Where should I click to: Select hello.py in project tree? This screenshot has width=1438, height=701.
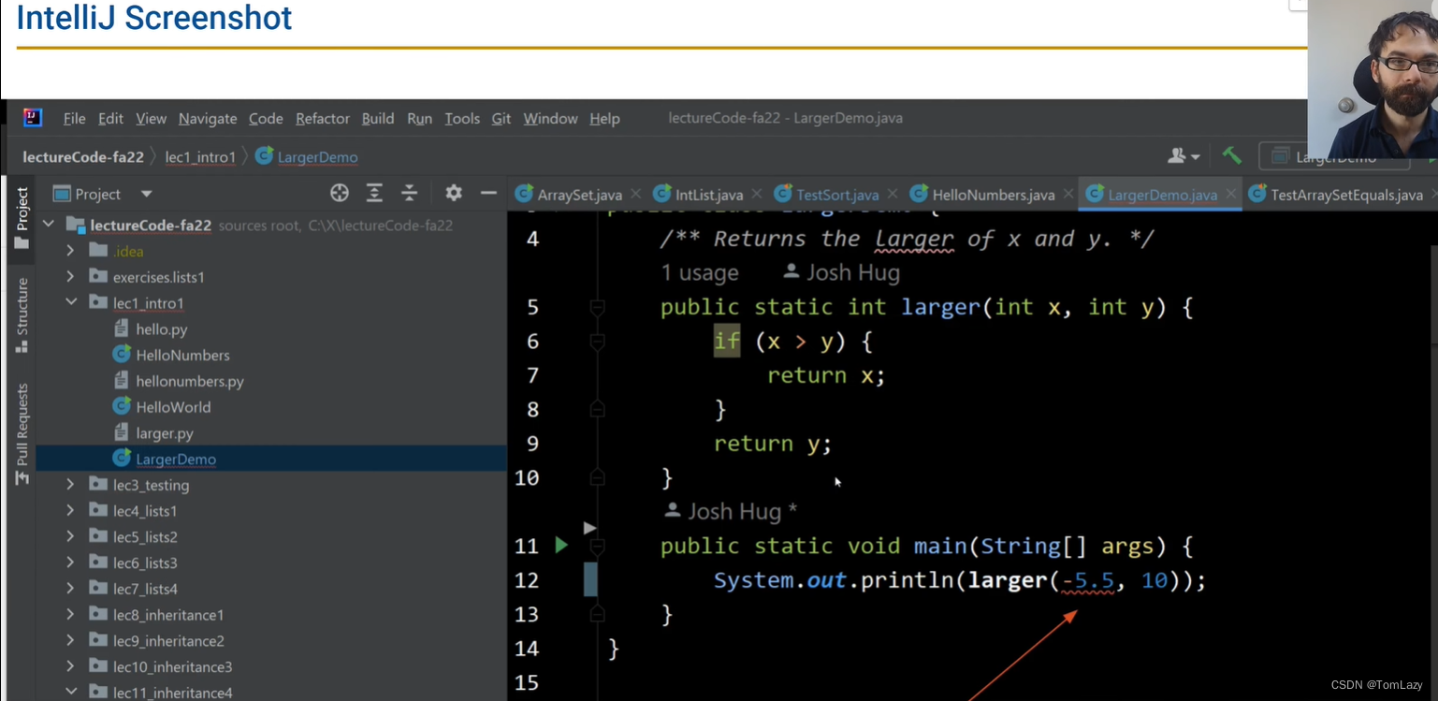150,329
